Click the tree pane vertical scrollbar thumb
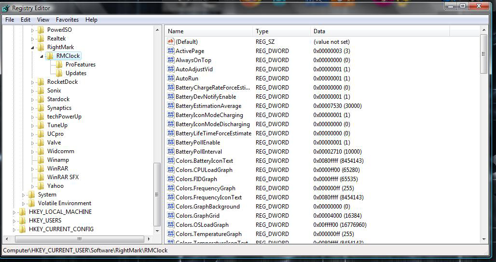The height and width of the screenshot is (262, 496). click(157, 195)
